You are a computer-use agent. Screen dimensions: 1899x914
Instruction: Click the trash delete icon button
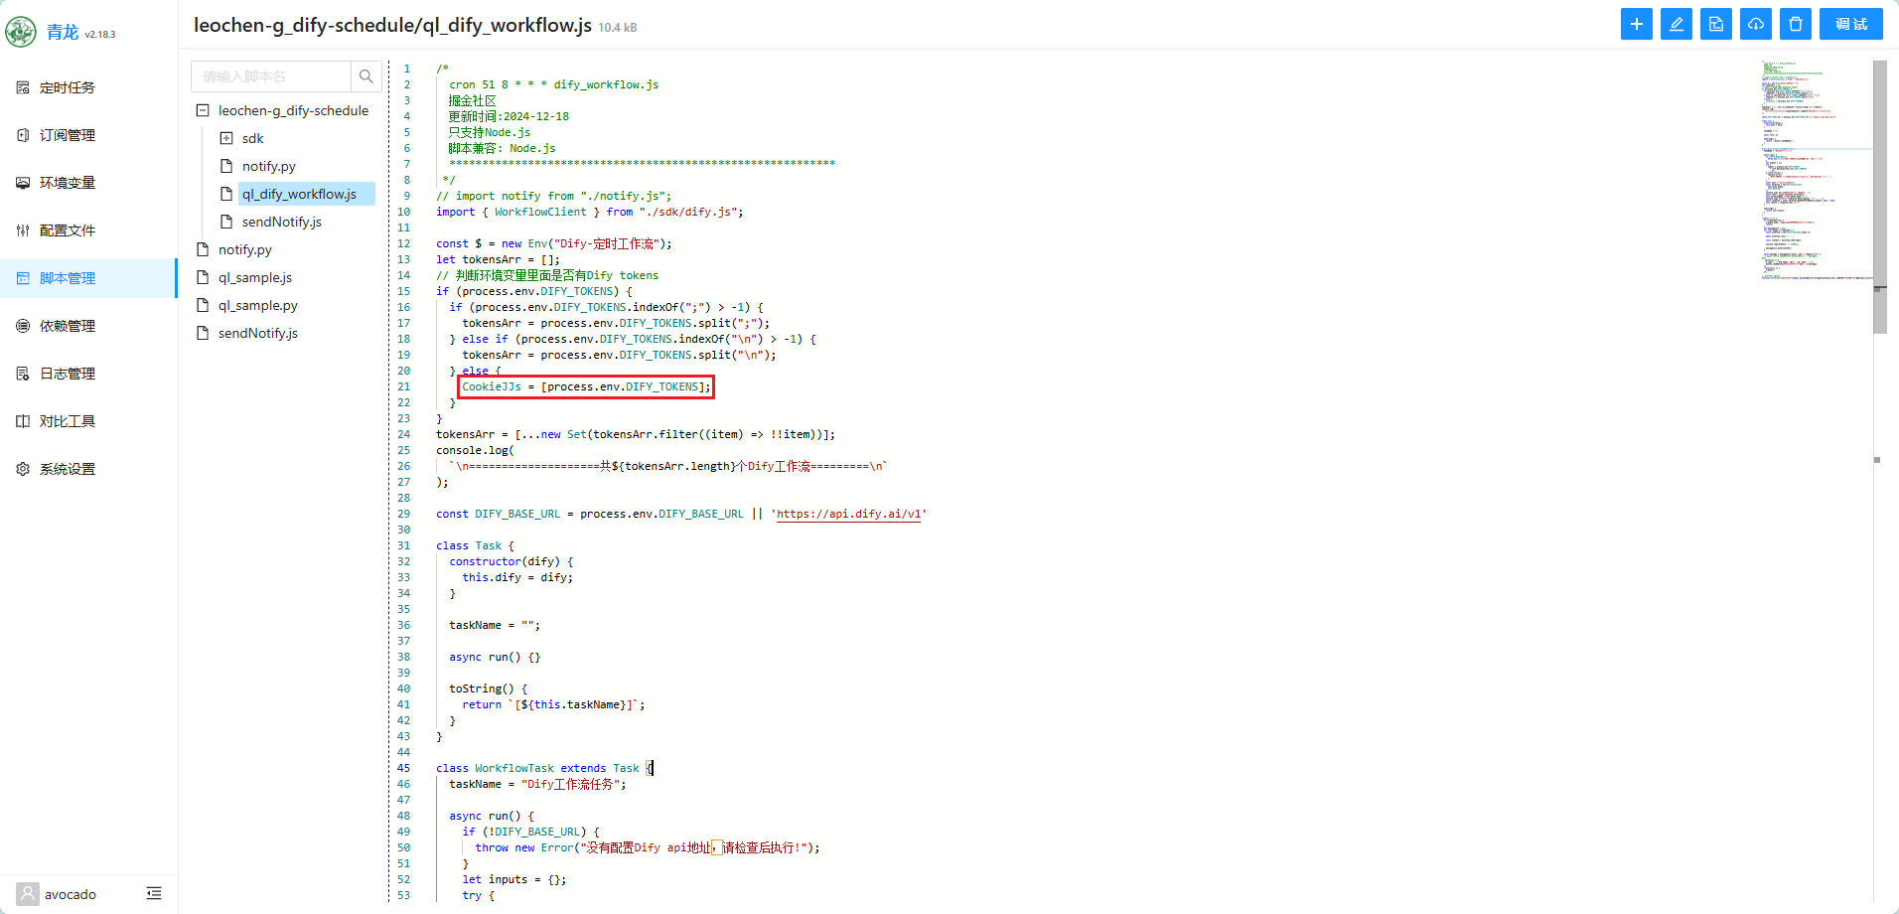(1795, 24)
